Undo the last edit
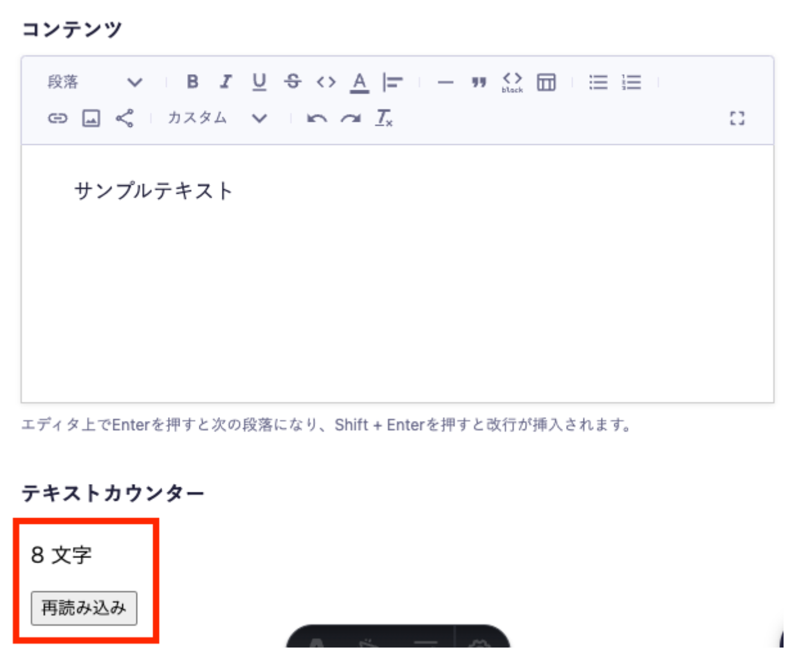799x672 pixels. click(x=317, y=118)
